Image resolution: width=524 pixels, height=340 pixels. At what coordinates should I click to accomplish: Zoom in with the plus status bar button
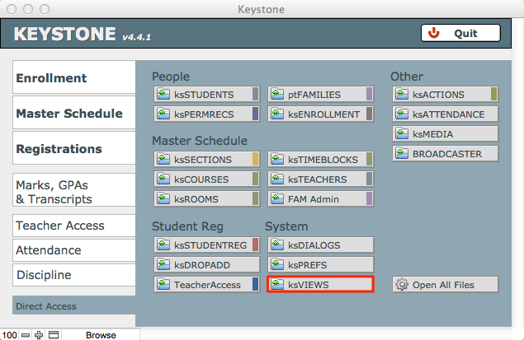38,335
